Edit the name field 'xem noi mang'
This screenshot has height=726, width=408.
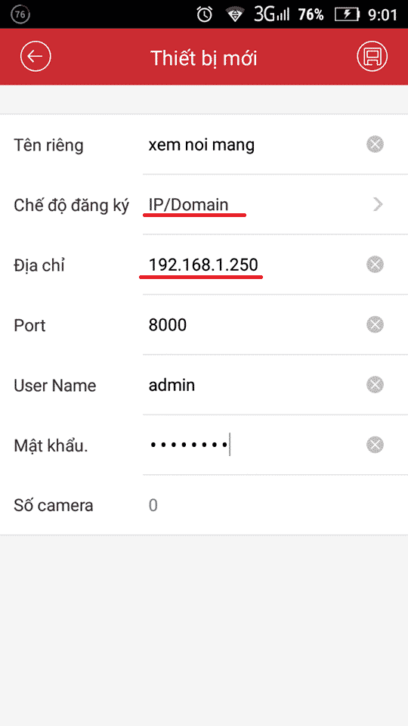tap(202, 145)
